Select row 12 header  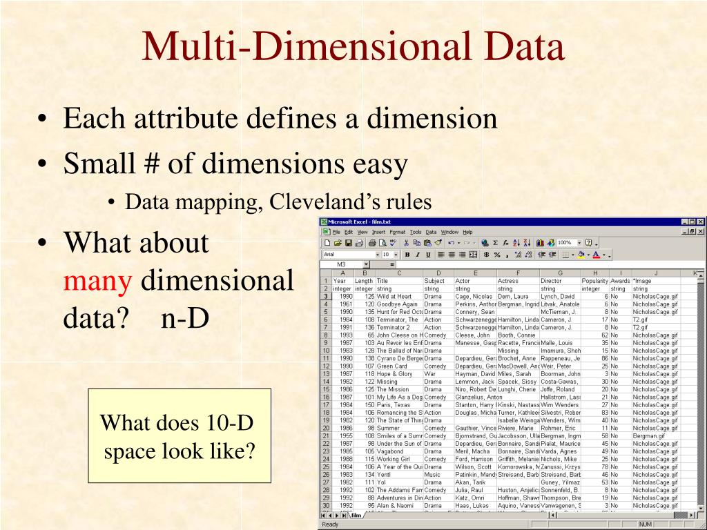326,366
